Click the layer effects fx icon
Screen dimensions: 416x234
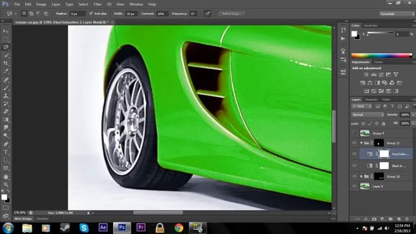(x=366, y=219)
